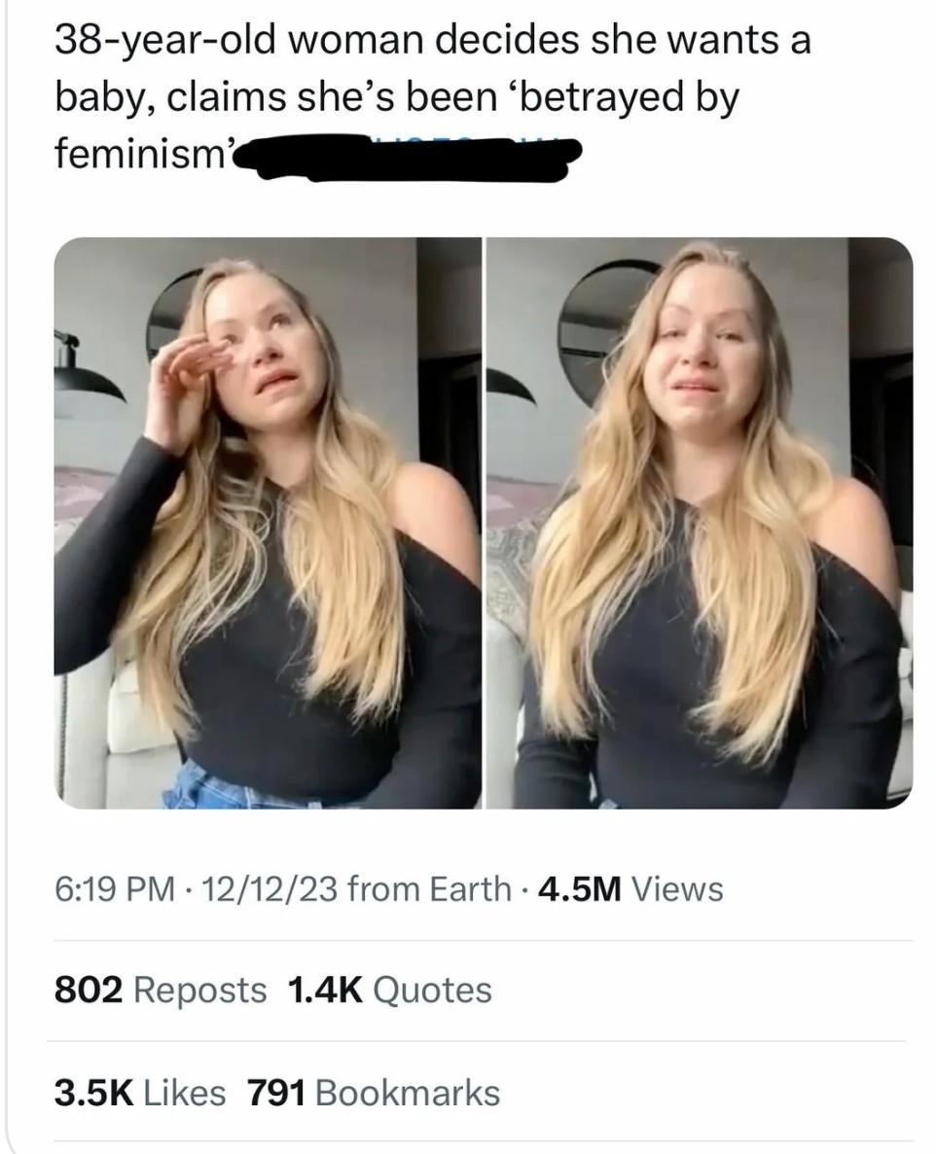Click the "802" repost count number

pos(88,990)
